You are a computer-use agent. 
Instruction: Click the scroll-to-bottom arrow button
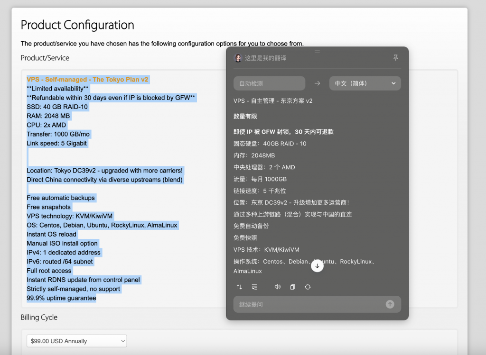317,266
